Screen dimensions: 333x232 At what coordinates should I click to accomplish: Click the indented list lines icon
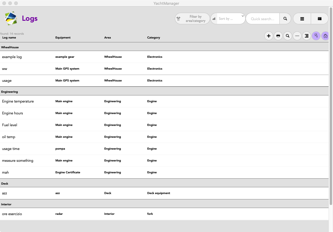pyautogui.click(x=307, y=36)
